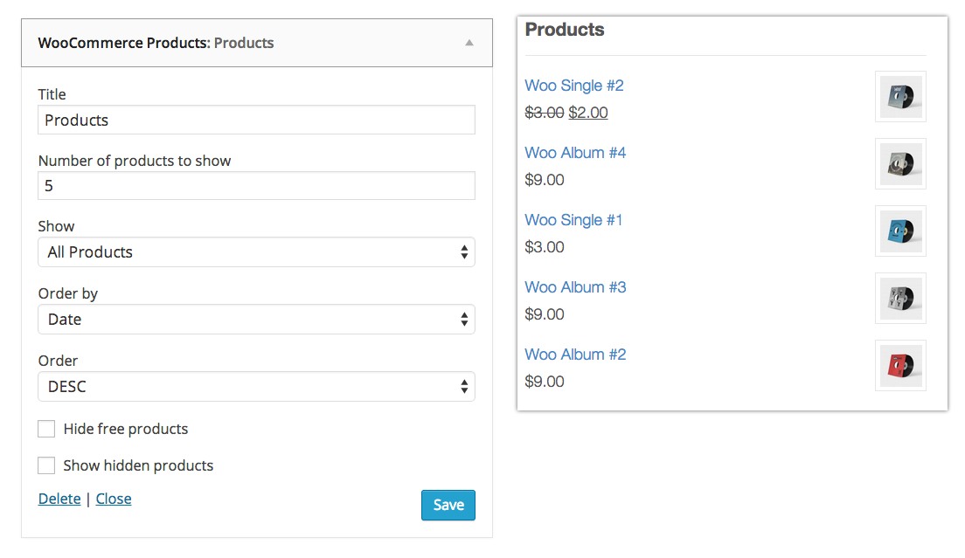Open the Show products dropdown
The height and width of the screenshot is (558, 965).
(x=256, y=252)
